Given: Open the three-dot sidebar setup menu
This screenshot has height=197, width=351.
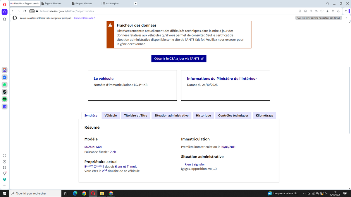Looking at the screenshot, I should pyautogui.click(x=4, y=185).
